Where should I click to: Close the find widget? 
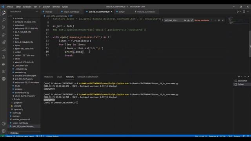pos(222,20)
